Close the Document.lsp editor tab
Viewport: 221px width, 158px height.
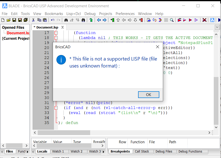(62, 27)
